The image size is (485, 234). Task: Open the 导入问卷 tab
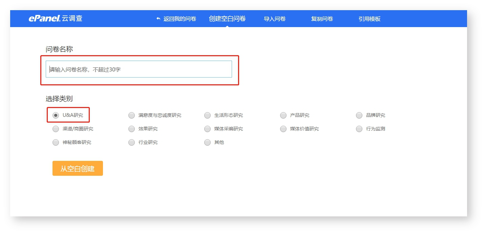coord(275,19)
